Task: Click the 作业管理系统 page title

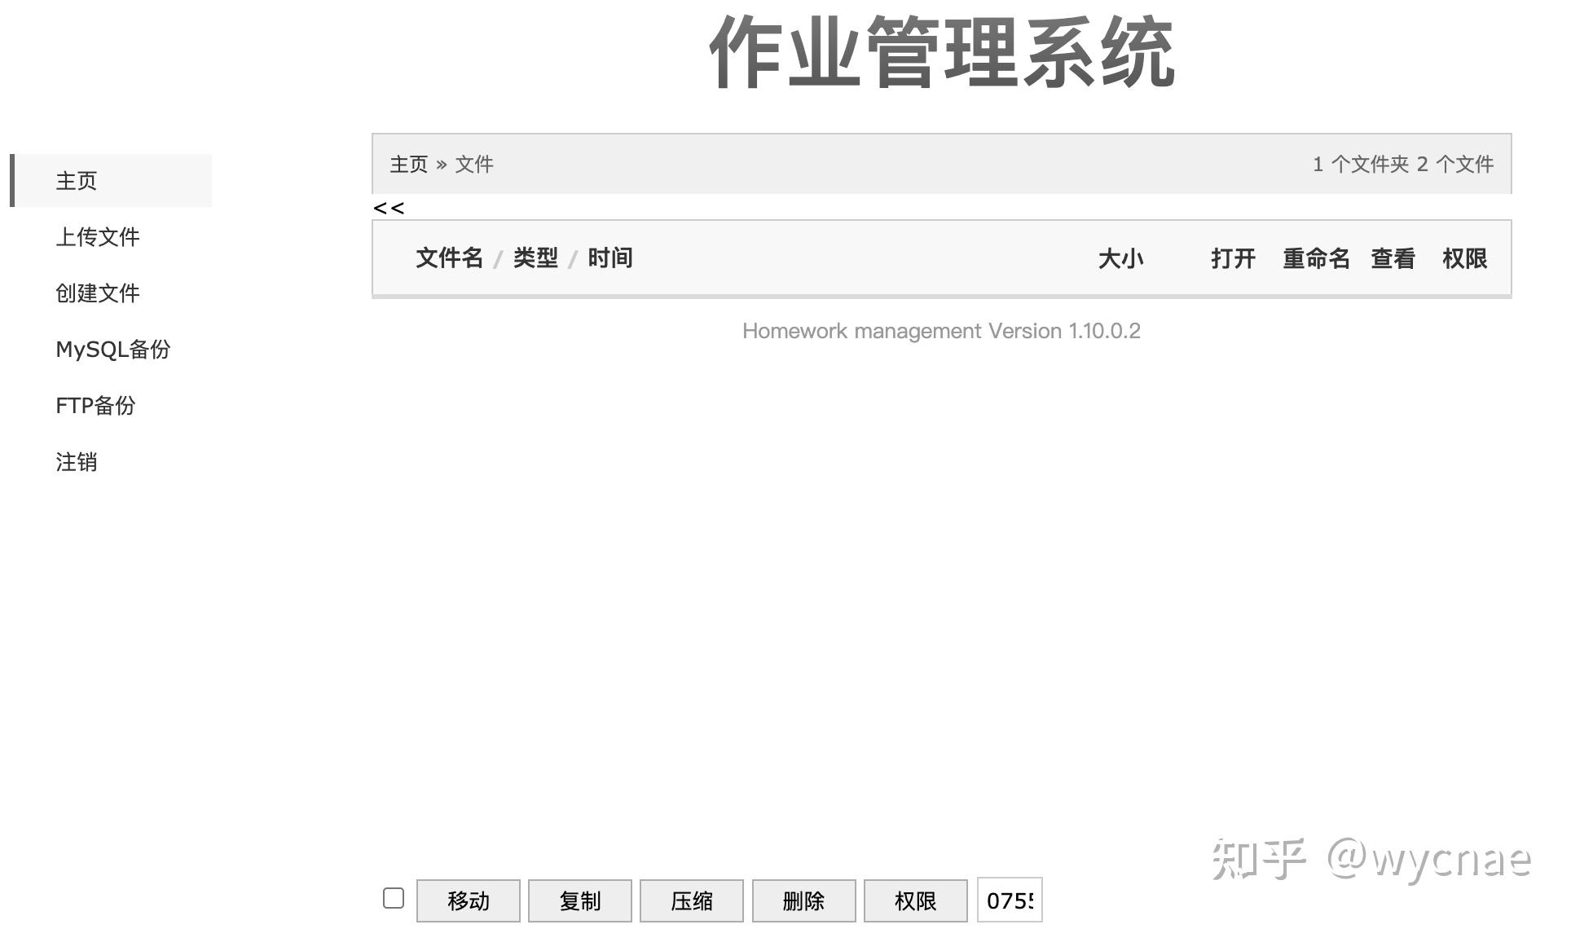Action: [942, 53]
